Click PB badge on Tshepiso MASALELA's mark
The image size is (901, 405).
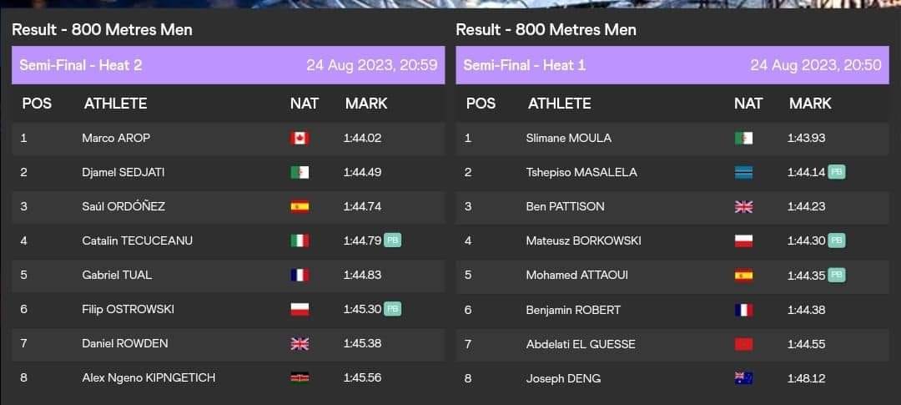pyautogui.click(x=837, y=172)
